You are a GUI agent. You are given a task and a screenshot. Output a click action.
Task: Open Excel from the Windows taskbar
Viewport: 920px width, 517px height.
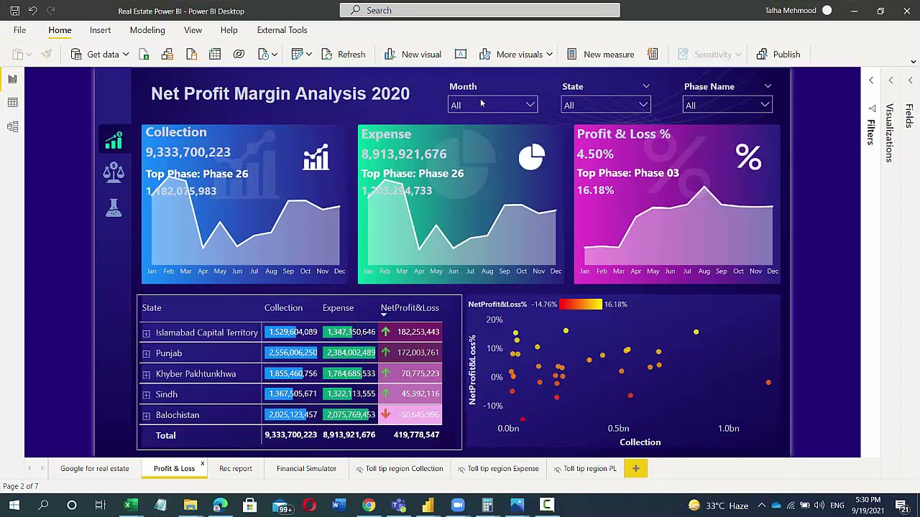129,506
